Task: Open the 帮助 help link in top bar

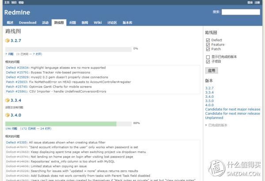Action: [21, 2]
